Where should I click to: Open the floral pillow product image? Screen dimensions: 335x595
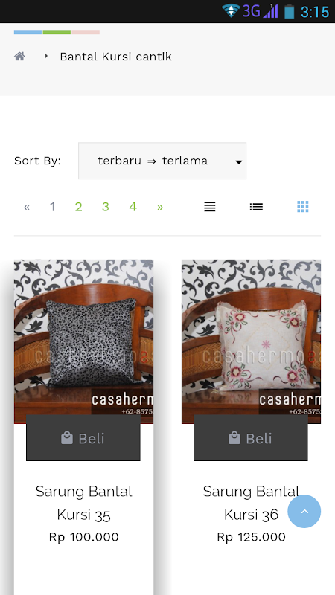(x=251, y=341)
